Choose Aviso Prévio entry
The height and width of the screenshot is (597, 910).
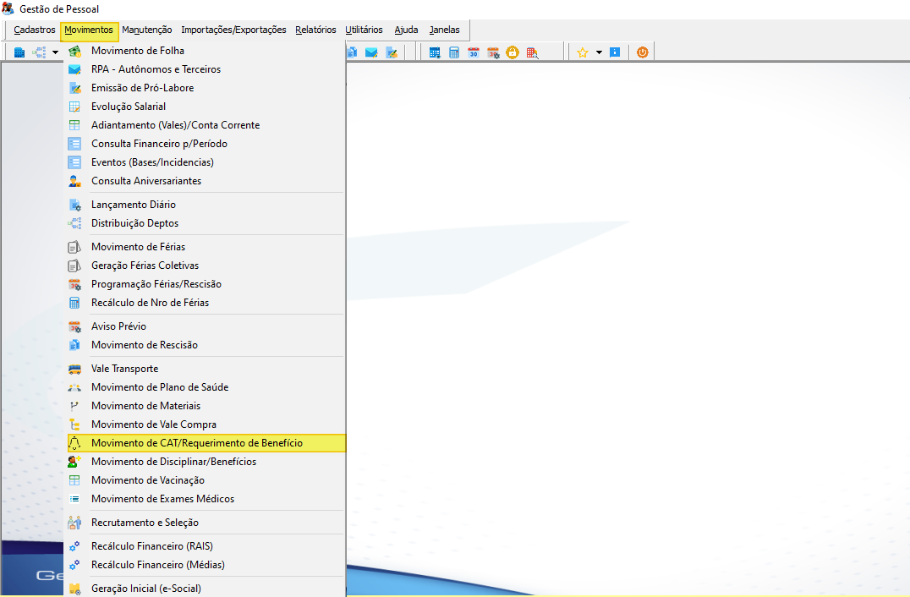[x=206, y=326]
